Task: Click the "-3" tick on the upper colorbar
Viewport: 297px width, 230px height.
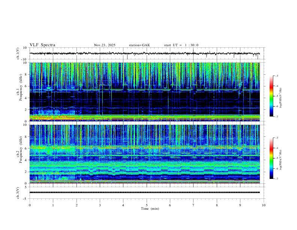Action: coord(276,76)
